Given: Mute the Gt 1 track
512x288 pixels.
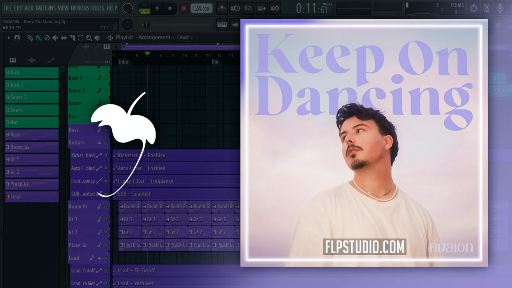Looking at the screenshot, I should click(106, 220).
